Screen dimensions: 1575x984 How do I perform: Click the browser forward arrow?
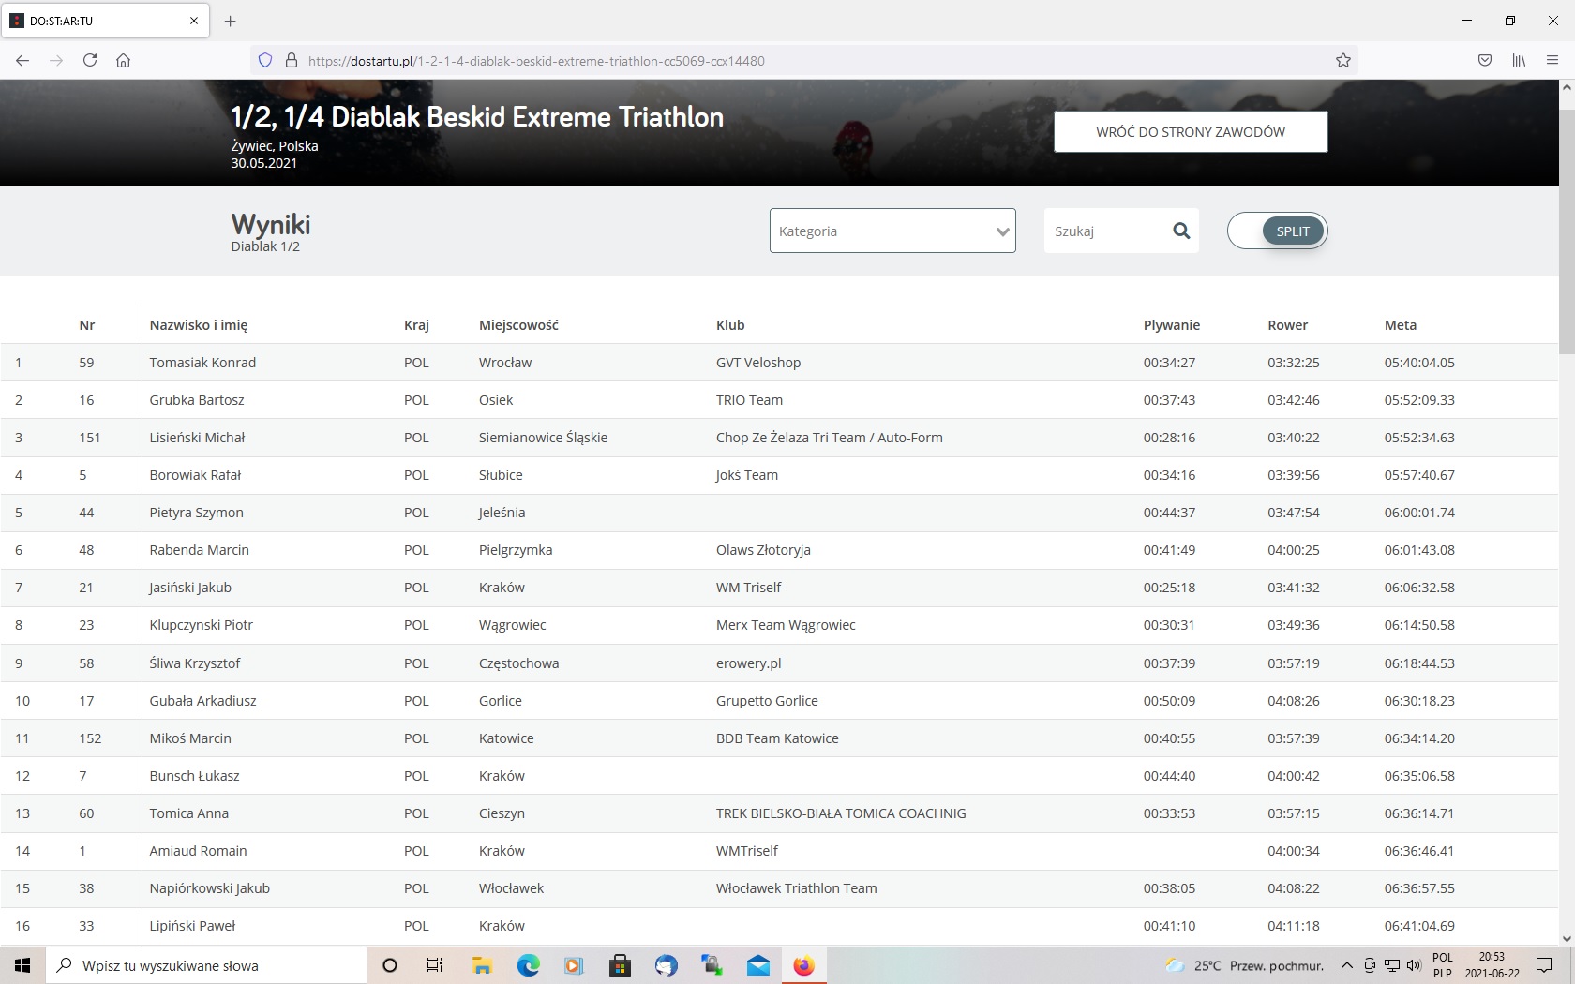pyautogui.click(x=56, y=60)
